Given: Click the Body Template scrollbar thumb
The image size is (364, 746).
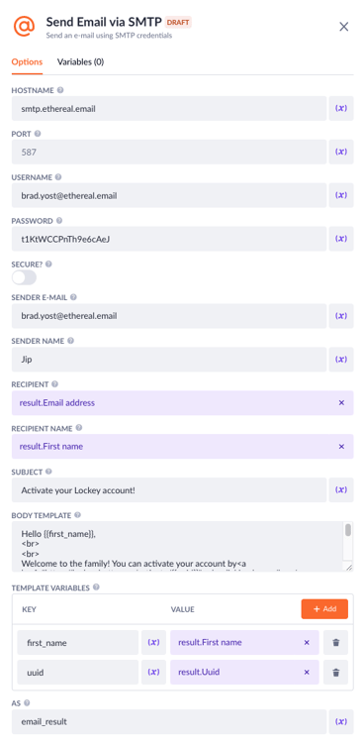Looking at the screenshot, I should click(x=348, y=530).
